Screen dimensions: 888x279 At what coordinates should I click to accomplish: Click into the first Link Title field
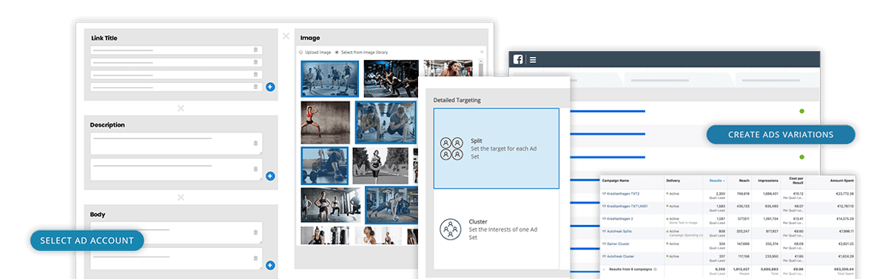click(176, 50)
